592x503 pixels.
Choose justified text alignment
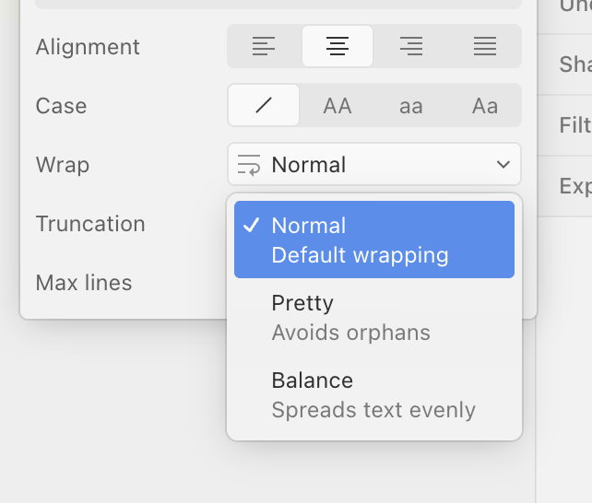tap(485, 46)
